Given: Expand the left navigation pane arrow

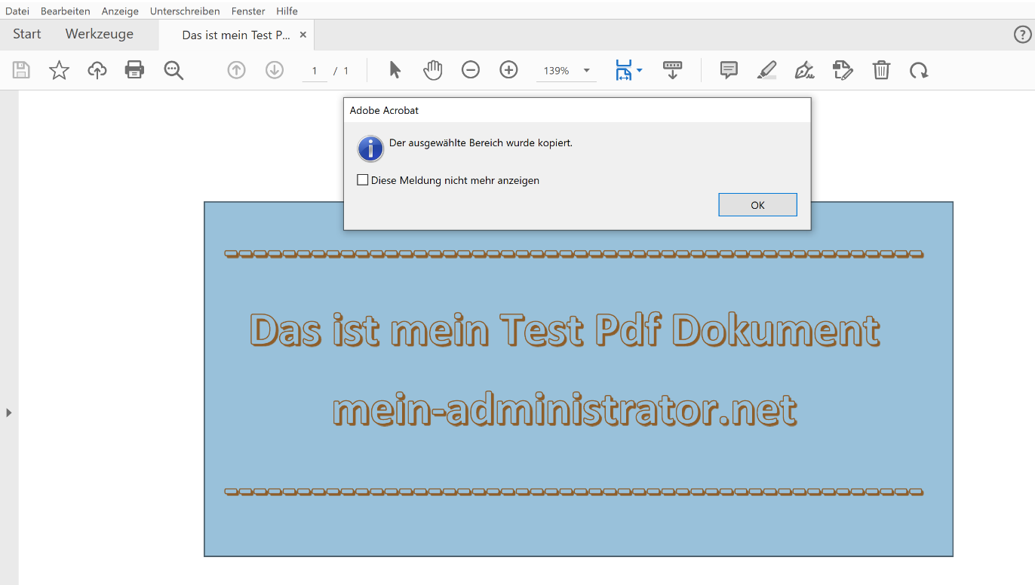Looking at the screenshot, I should 9,412.
